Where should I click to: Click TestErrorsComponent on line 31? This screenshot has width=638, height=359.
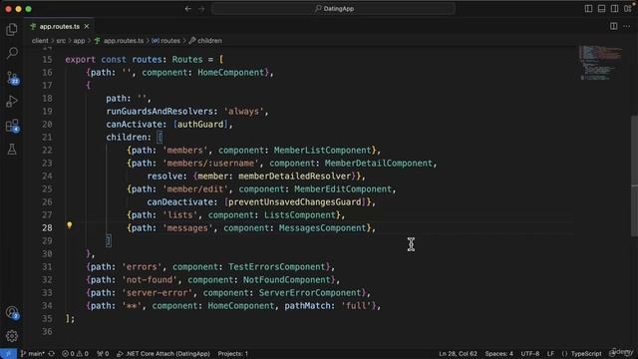pos(277,267)
